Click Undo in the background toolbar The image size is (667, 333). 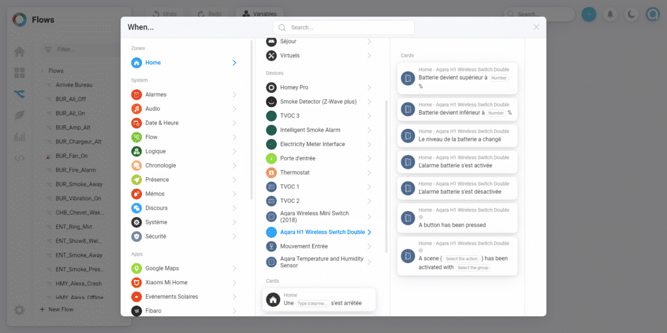pos(165,14)
